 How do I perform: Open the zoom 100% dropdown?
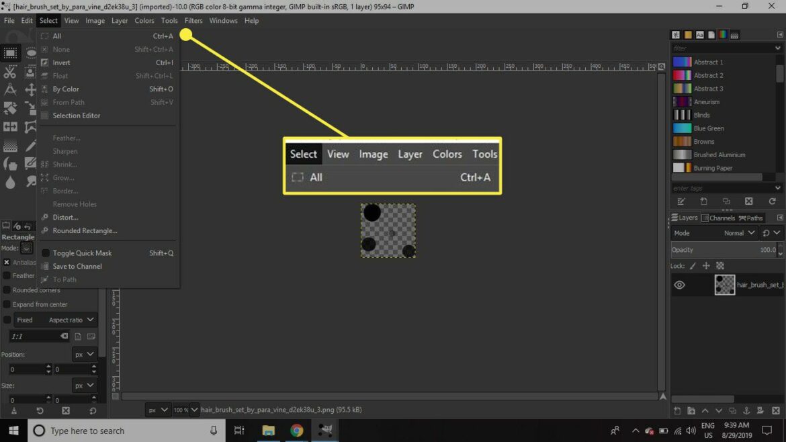[x=185, y=410]
